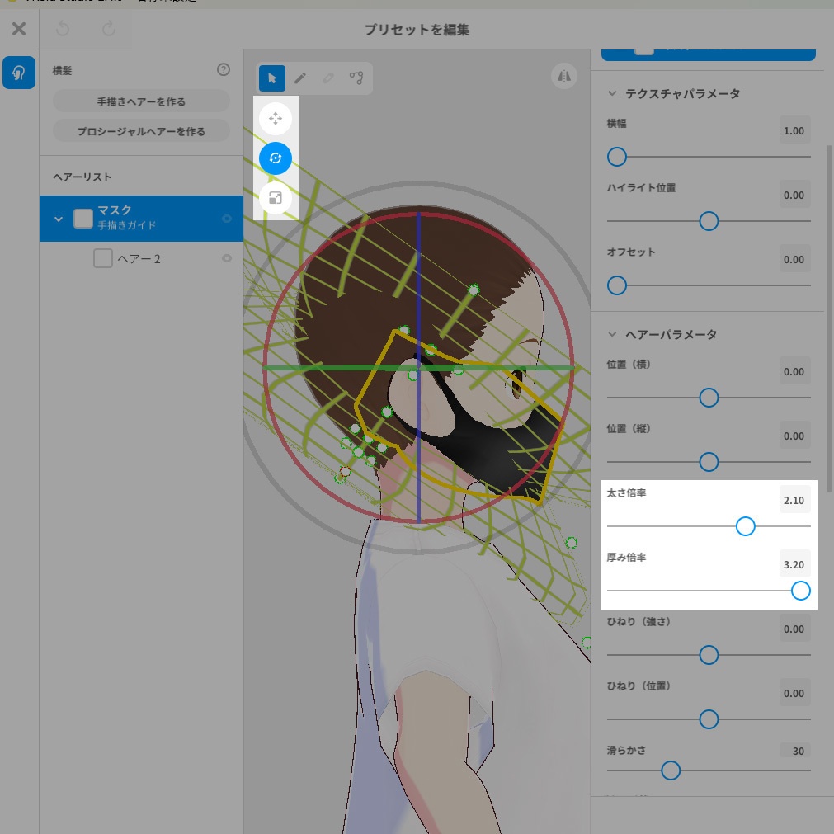Switch to the pencil drawing tool

(x=300, y=78)
